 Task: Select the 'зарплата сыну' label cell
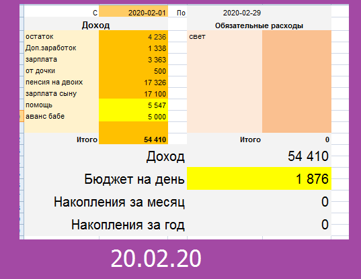coord(61,93)
